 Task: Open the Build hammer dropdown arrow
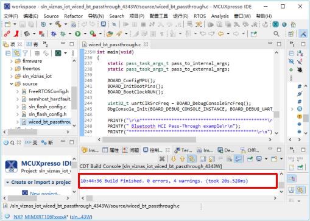66,24
